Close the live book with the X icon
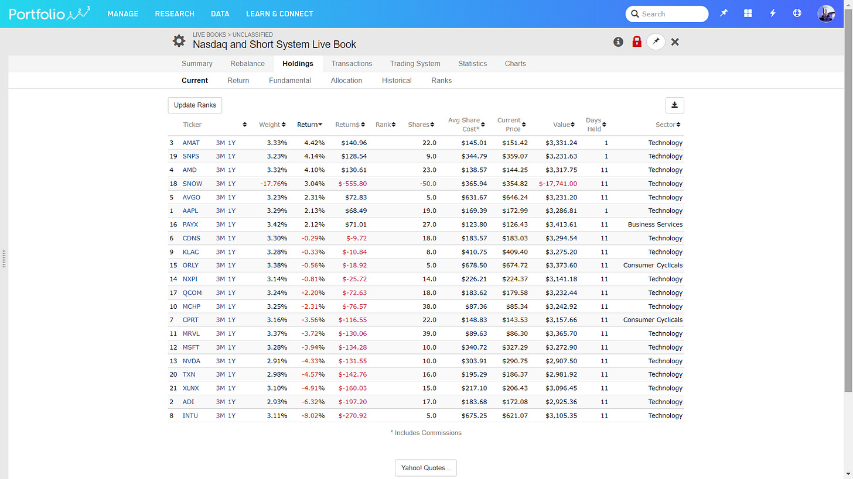The width and height of the screenshot is (853, 479). tap(675, 42)
